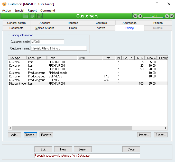Click the note page icon in toolbar
Image resolution: width=175 pixels, height=162 pixels.
point(32,16)
